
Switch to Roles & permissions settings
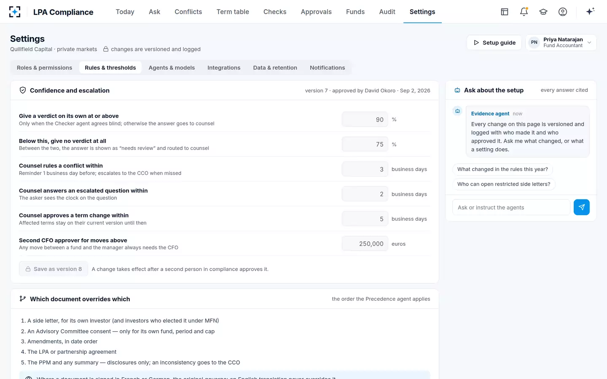(45, 68)
